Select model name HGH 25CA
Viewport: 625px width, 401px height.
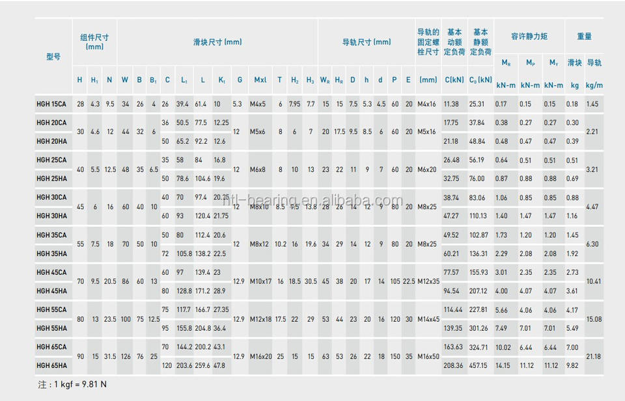[51, 160]
